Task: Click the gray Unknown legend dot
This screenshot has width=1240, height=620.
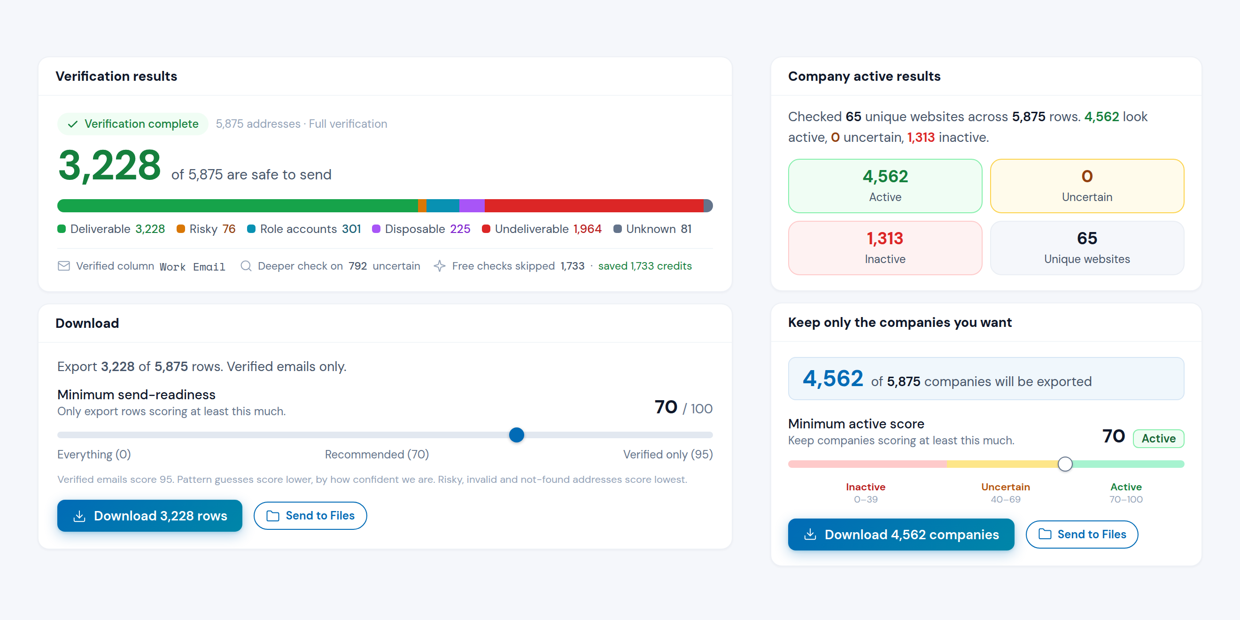Action: (617, 229)
